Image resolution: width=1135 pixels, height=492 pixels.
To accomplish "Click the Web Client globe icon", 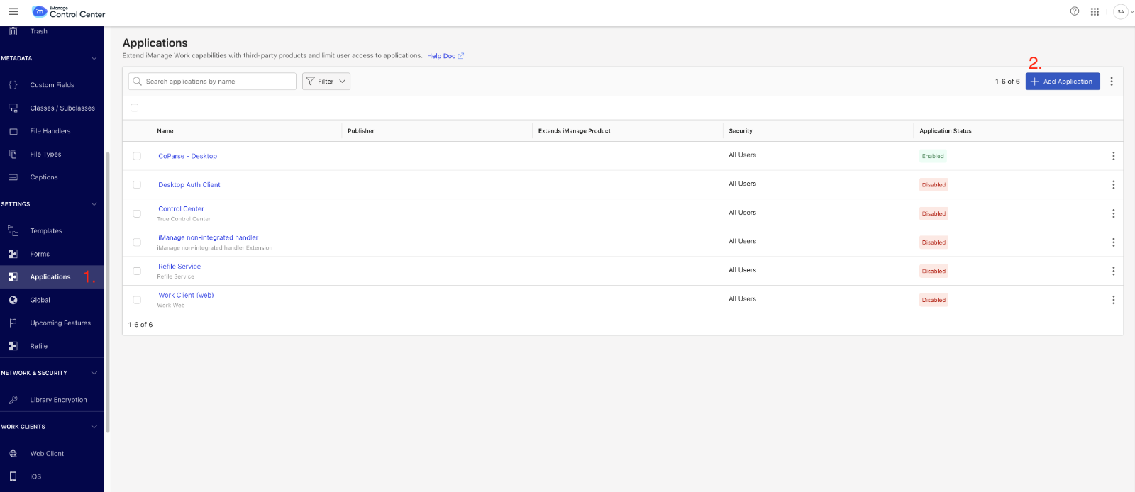I will (x=13, y=454).
